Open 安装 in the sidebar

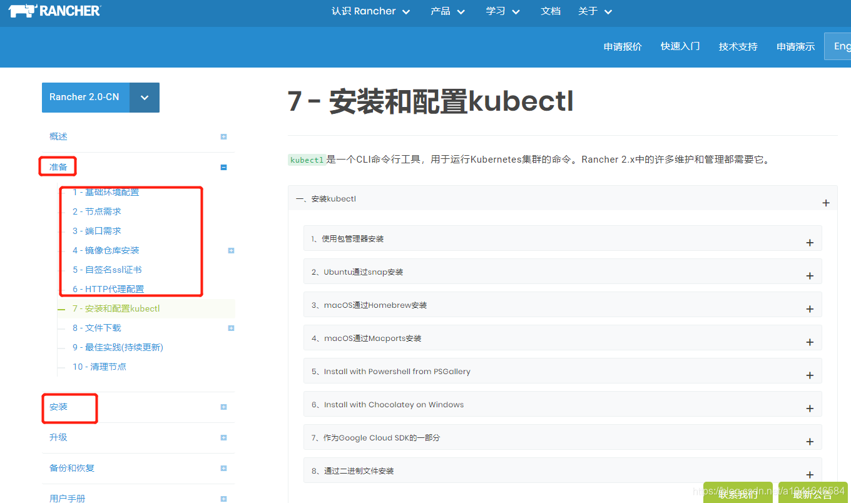(58, 407)
